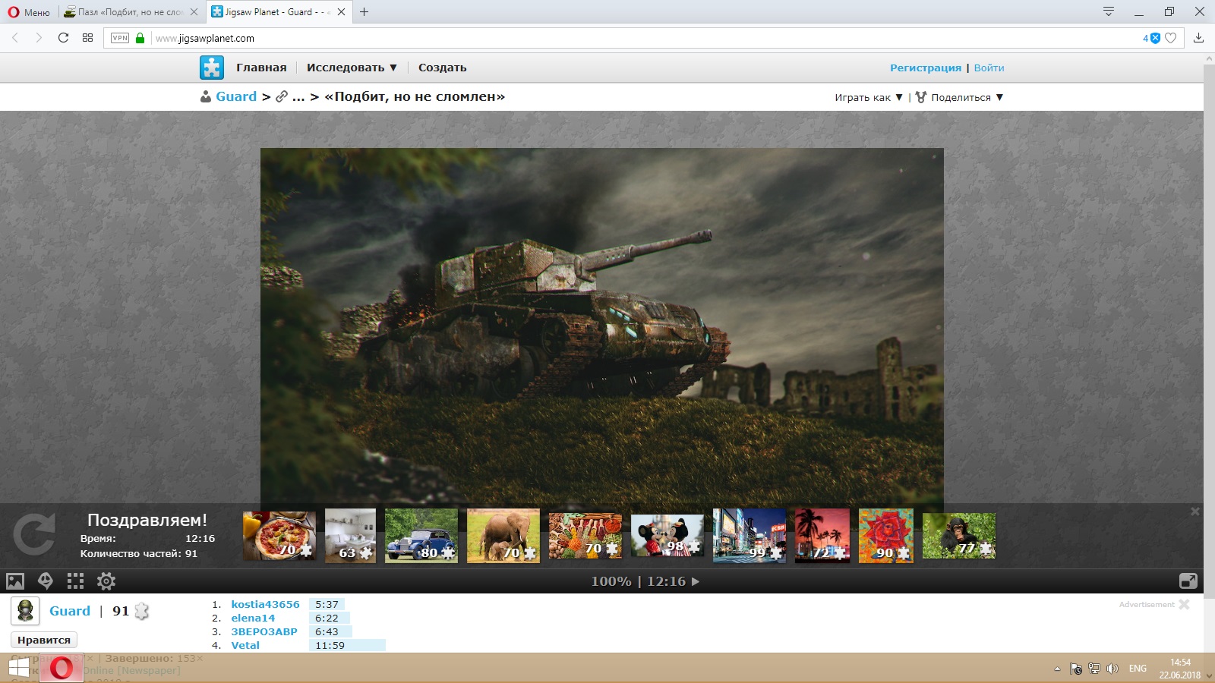Click the 100% | 12:16 progress timer
Screen dimensions: 1215x683
tap(645, 581)
